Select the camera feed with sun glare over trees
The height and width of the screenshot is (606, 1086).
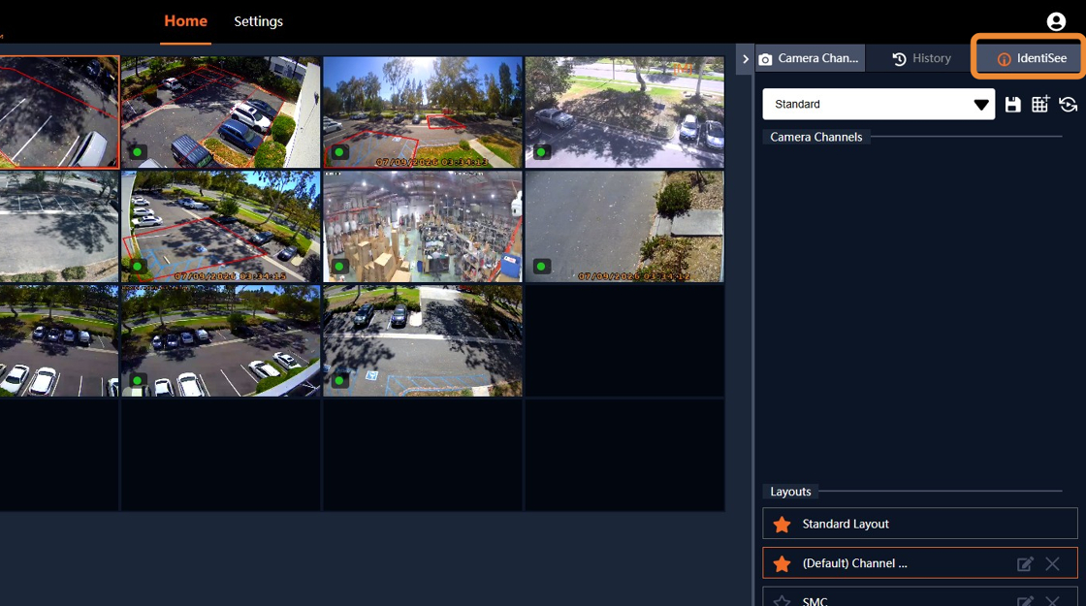click(x=423, y=112)
